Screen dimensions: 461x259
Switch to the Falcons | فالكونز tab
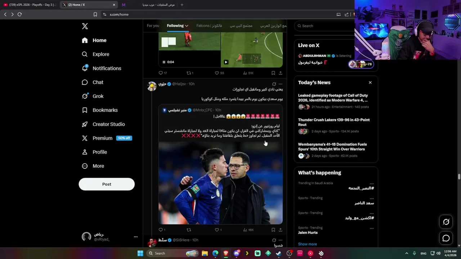[209, 26]
